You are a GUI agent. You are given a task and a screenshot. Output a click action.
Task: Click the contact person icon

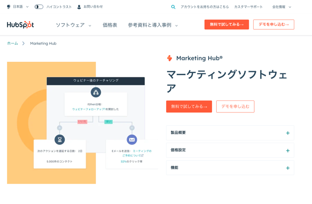pyautogui.click(x=79, y=7)
